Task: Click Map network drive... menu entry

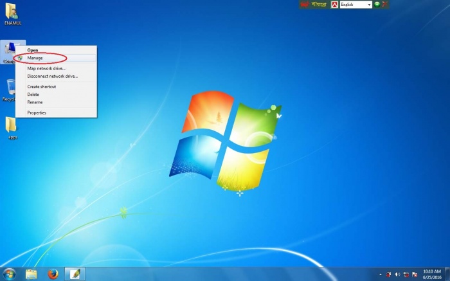Action: pos(56,68)
